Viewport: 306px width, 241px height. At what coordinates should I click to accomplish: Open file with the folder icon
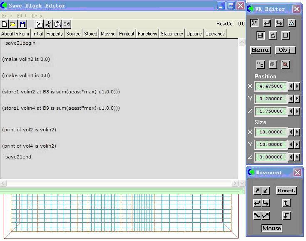point(13,24)
